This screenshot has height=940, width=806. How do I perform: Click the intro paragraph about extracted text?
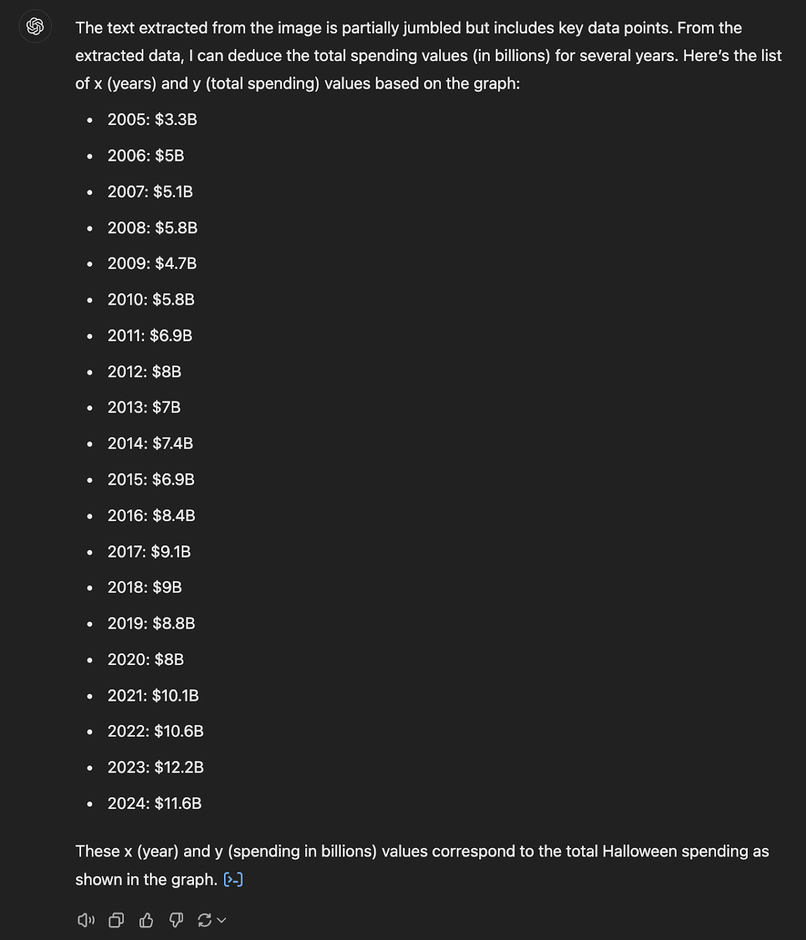[x=429, y=56]
